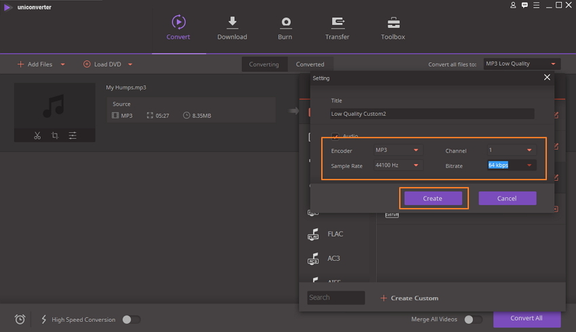Open the hamburger menu icon
576x332 pixels.
click(536, 5)
